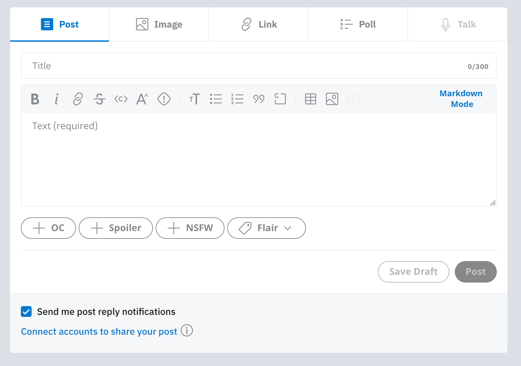
Task: Insert a table into the post
Action: click(x=310, y=99)
